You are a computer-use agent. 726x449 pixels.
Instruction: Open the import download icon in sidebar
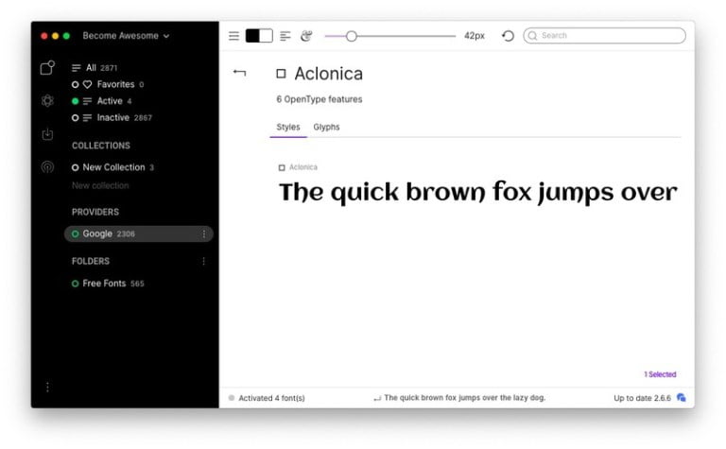(47, 134)
